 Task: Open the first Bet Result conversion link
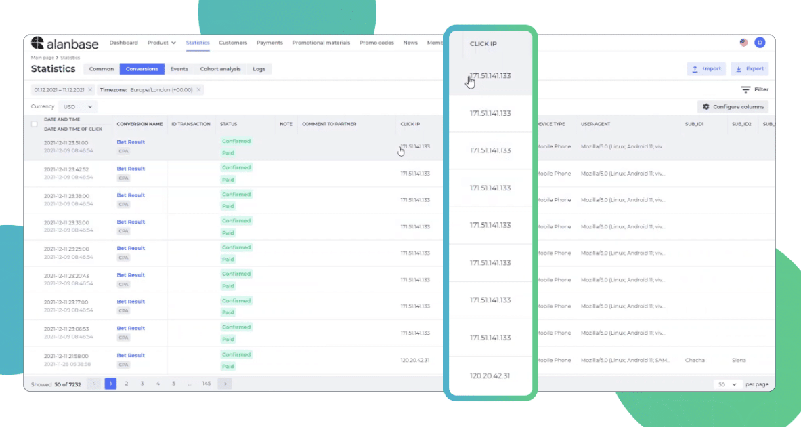130,142
